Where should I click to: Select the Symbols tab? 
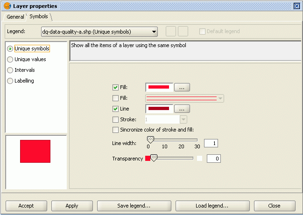tap(39, 16)
